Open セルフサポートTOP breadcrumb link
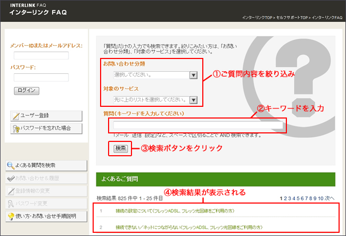This screenshot has width=346, height=236. (286, 18)
